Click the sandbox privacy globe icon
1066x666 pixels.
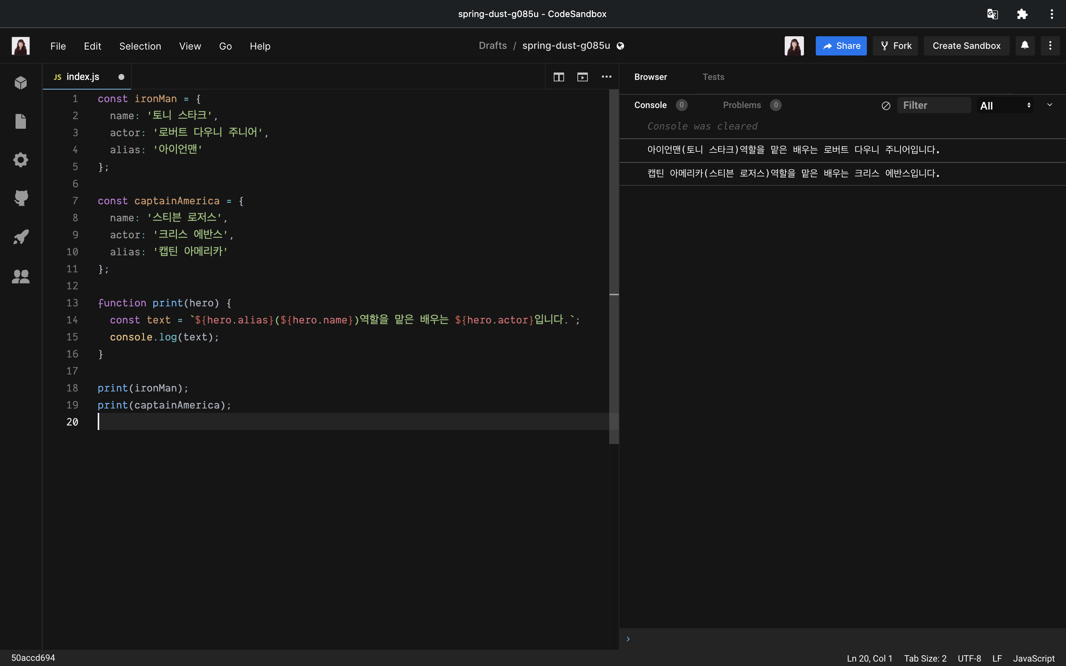(x=620, y=46)
